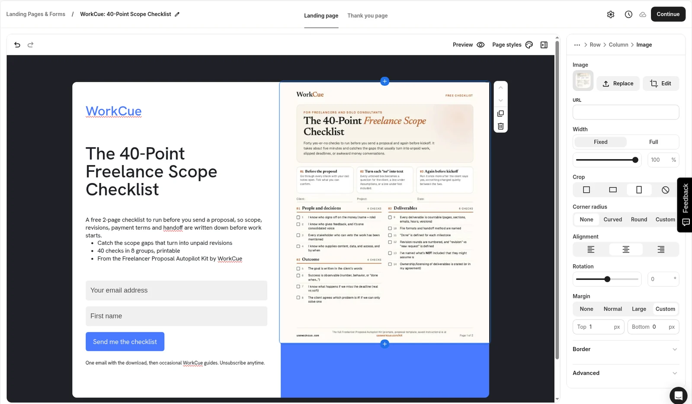The height and width of the screenshot is (404, 692).
Task: Click the undo arrow icon
Action: [x=17, y=45]
